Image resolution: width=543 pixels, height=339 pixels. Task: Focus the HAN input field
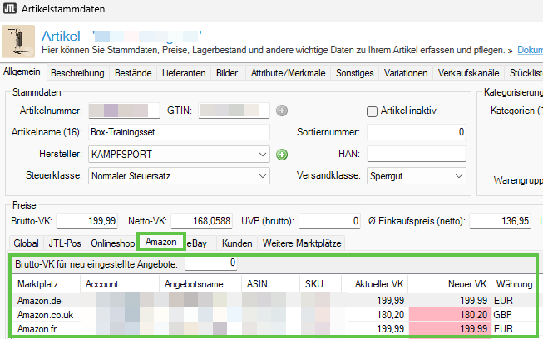point(417,154)
